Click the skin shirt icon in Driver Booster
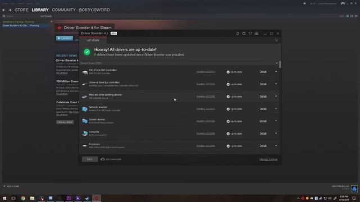 (x=250, y=34)
